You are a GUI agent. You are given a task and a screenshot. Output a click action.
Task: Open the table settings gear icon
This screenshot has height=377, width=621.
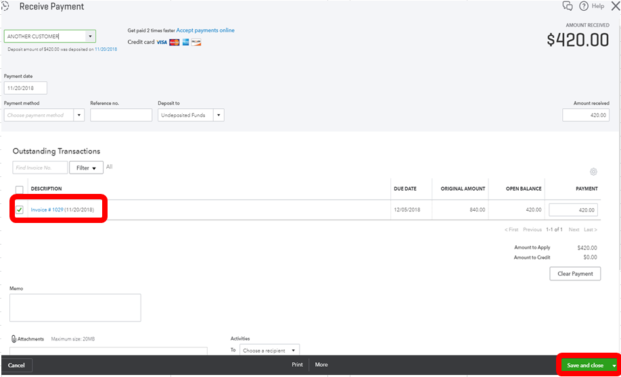593,172
